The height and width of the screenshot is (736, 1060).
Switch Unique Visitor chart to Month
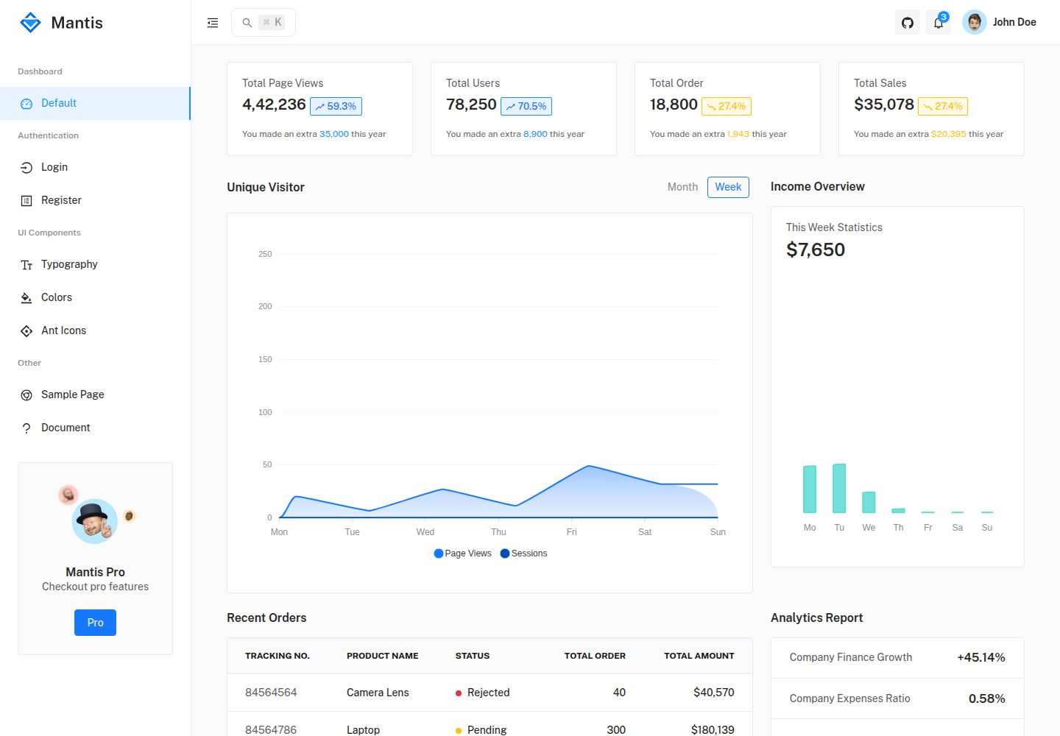682,187
